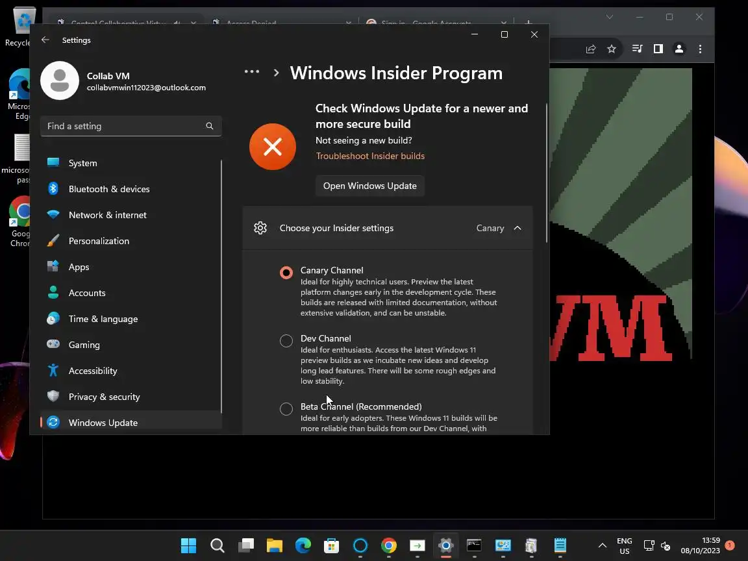Select the Google Chrome desktop shortcut
748x561 pixels.
20,222
